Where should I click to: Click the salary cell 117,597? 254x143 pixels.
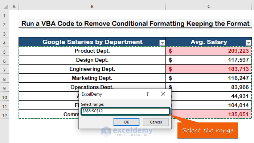click(209, 60)
